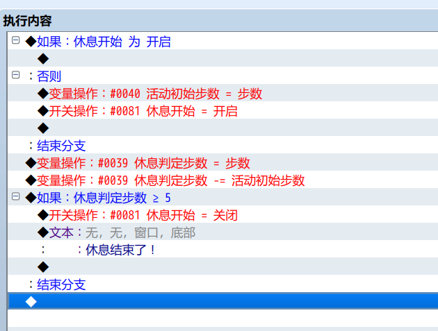Select 开关操作：#0081 休息开始 = 关闭
This screenshot has width=438, height=331.
tap(222, 214)
